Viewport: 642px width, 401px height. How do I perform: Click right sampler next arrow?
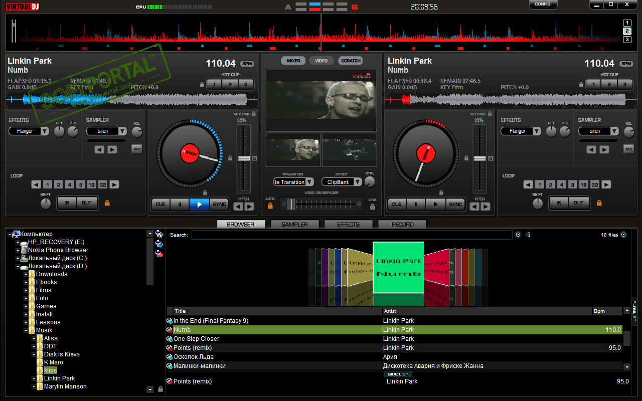[x=604, y=149]
